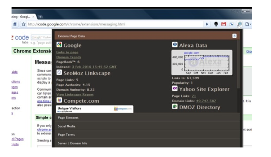Image resolution: width=271 pixels, height=157 pixels.
Task: Click 'Page Authority: 4.15' text
Action: (x=73, y=85)
